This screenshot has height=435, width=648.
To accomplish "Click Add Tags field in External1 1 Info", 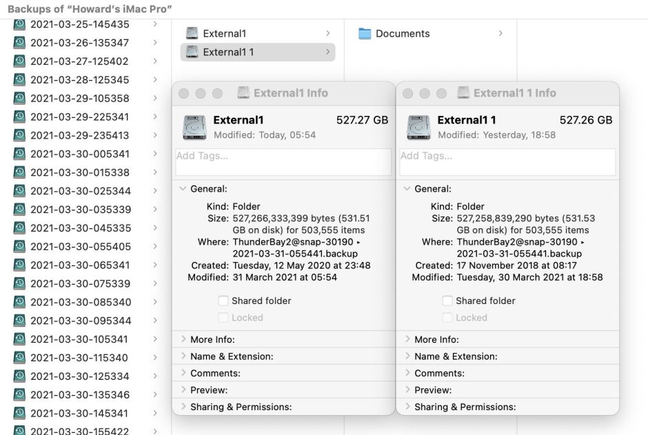I will 507,162.
